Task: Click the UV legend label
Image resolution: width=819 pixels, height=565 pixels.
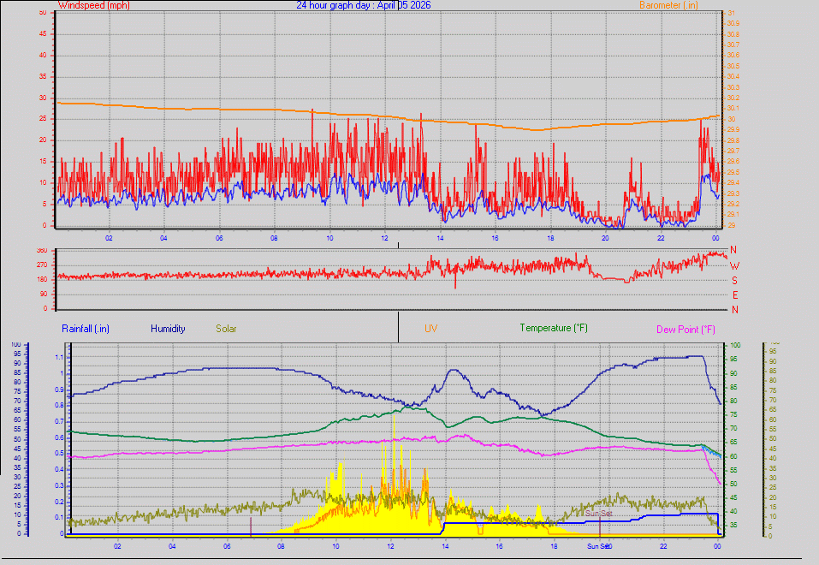Action: pos(431,329)
